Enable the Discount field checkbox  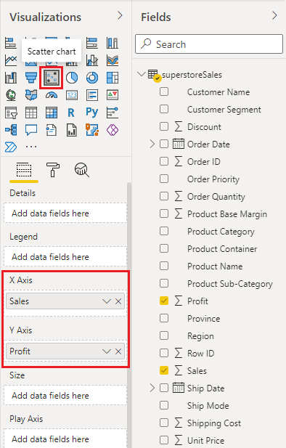pyautogui.click(x=164, y=126)
